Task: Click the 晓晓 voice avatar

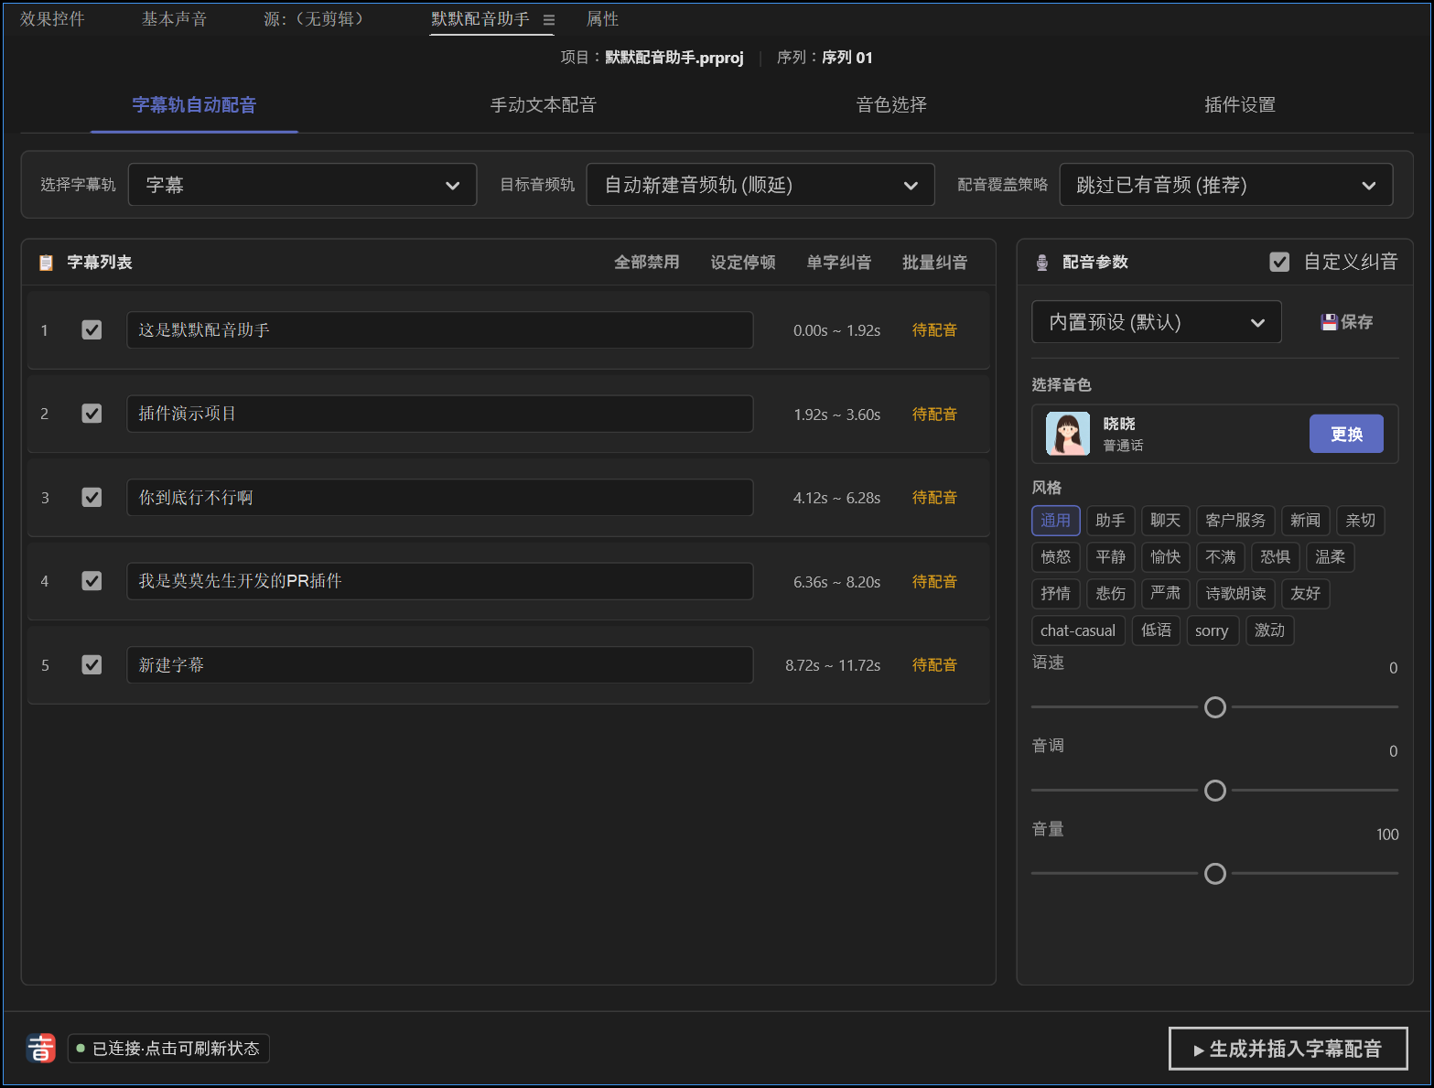Action: click(1068, 434)
